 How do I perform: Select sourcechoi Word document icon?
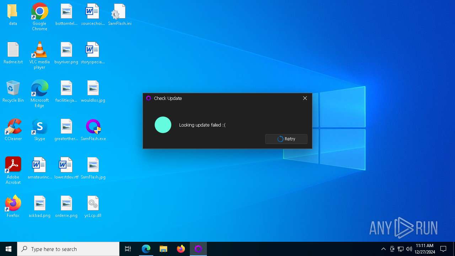[x=93, y=15]
